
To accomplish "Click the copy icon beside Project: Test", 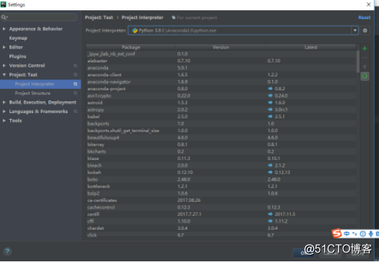I will point(75,75).
